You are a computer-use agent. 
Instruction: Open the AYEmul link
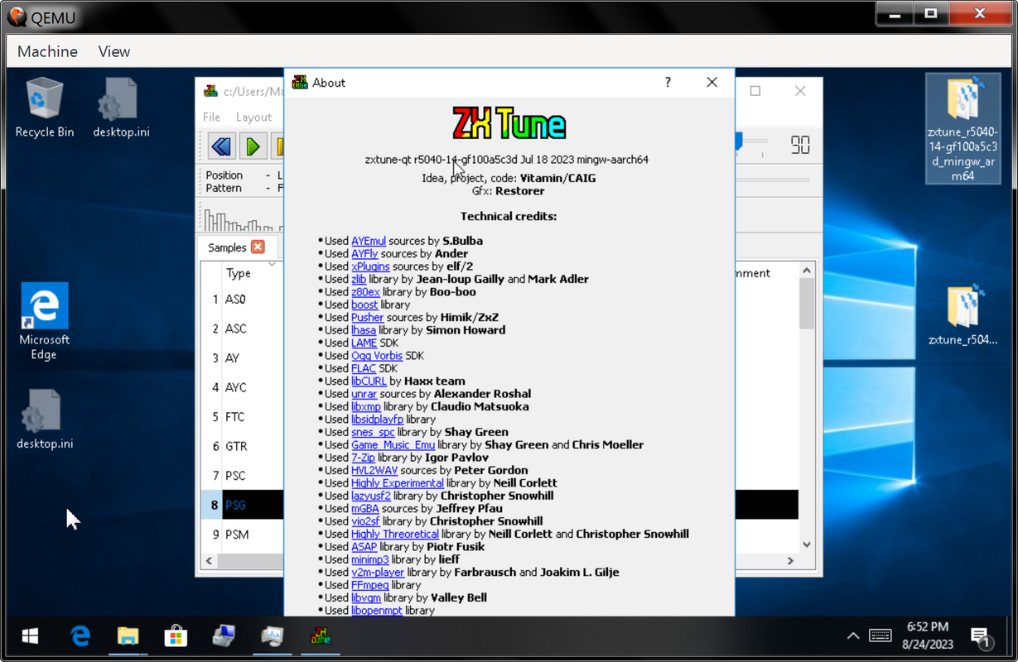pos(369,241)
